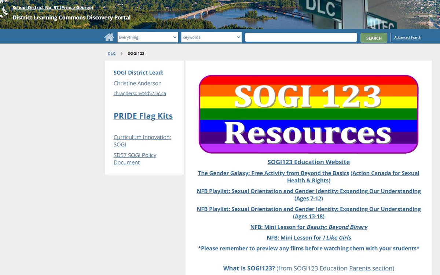Viewport: 440px width, 275px height.
Task: Click District Learning Commons Discovery Portal title
Action: point(71,17)
